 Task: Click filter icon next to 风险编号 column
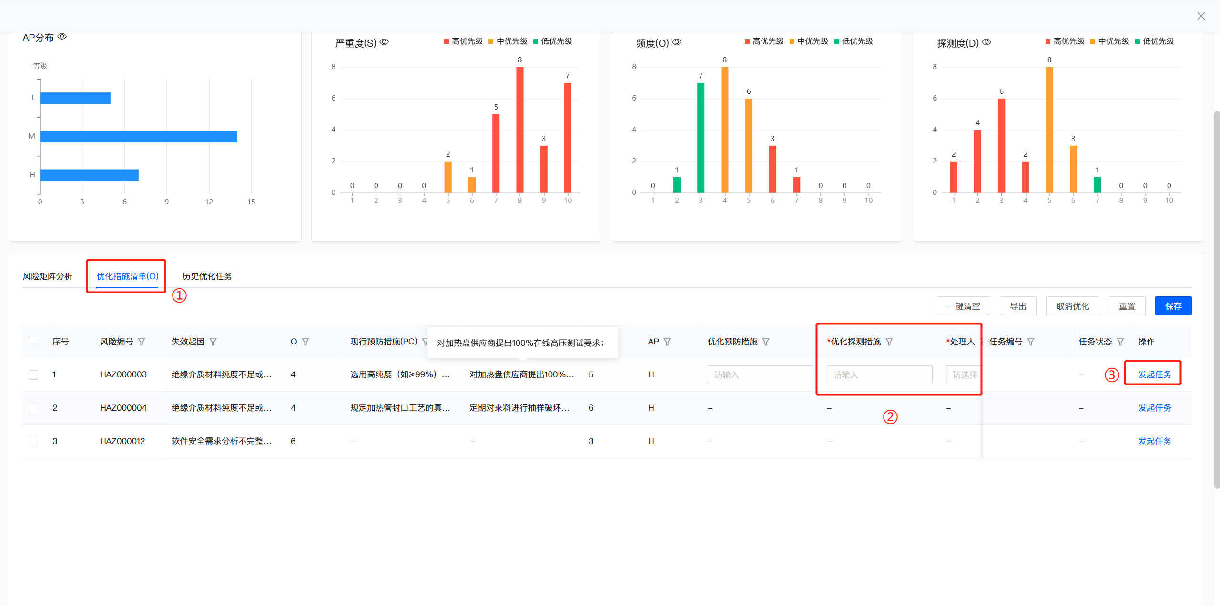[142, 342]
